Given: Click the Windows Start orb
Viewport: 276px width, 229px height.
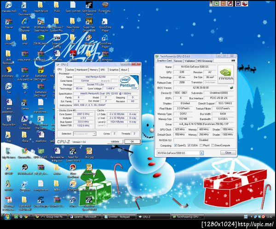Looking at the screenshot, I should coord(7,217).
